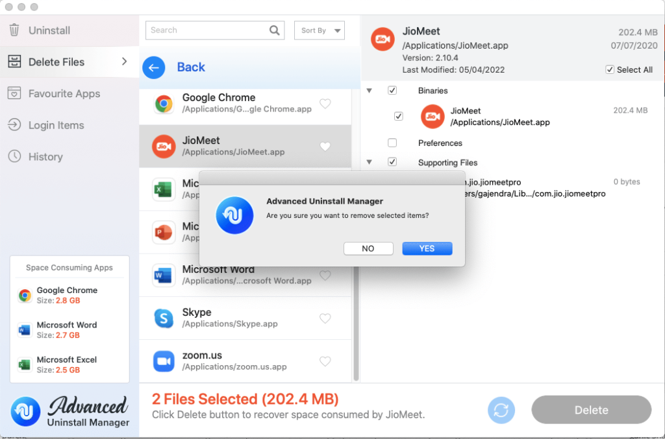This screenshot has height=439, width=665.
Task: Select the Microsoft Excel icon in list
Action: [x=164, y=189]
